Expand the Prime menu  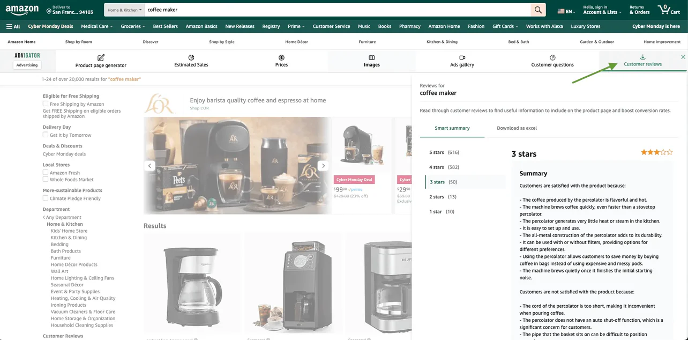tap(296, 26)
